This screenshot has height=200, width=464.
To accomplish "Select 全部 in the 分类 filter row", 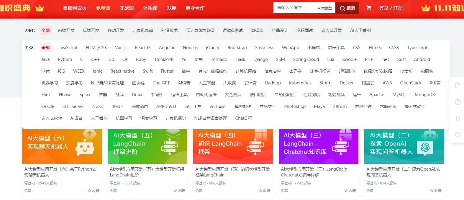I will [45, 48].
